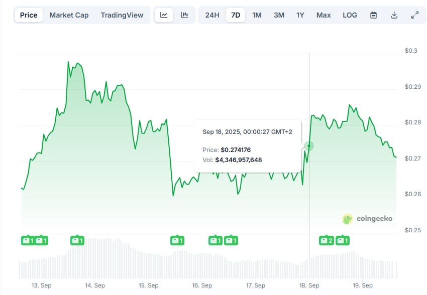Download the chart data

click(x=394, y=16)
